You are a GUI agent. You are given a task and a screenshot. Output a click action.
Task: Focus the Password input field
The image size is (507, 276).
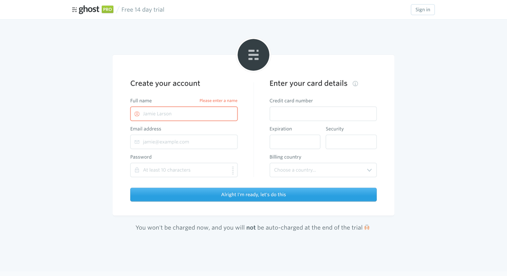(184, 170)
